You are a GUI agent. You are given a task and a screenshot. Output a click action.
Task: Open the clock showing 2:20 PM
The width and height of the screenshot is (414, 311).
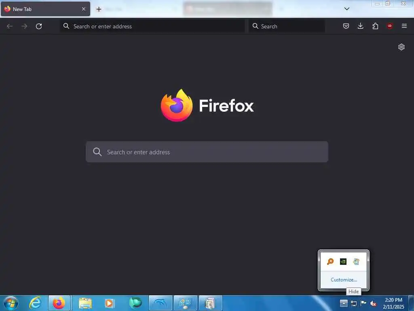tap(393, 303)
